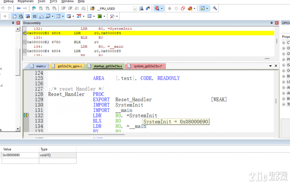Image resolution: width=290 pixels, height=183 pixels.
Task: Click the left panel scroll-down arrow
Action: (x=18, y=129)
